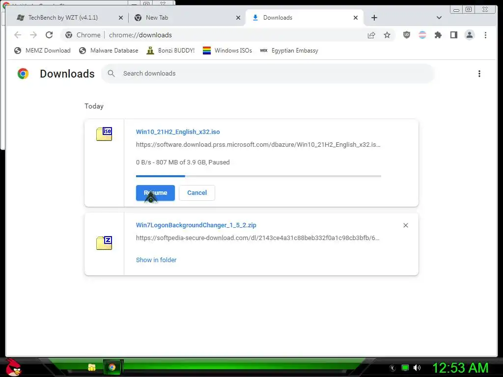Cancel the Win10 ISO download

[x=197, y=193]
